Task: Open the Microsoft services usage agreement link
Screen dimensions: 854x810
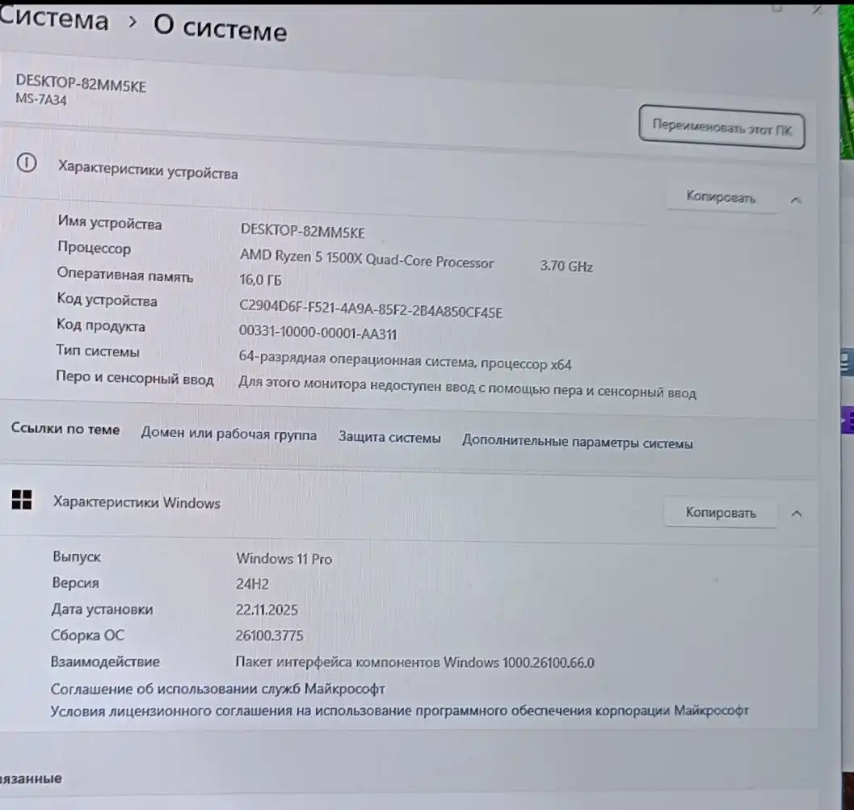Action: (218, 688)
